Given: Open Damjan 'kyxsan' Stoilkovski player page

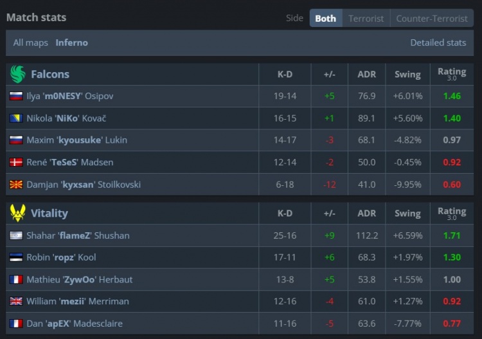Looking at the screenshot, I should pos(84,185).
